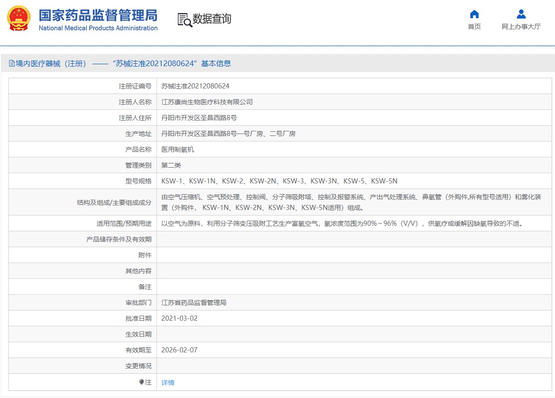This screenshot has width=555, height=398.
Task: Click the 变更情况 label
Action: (138, 366)
